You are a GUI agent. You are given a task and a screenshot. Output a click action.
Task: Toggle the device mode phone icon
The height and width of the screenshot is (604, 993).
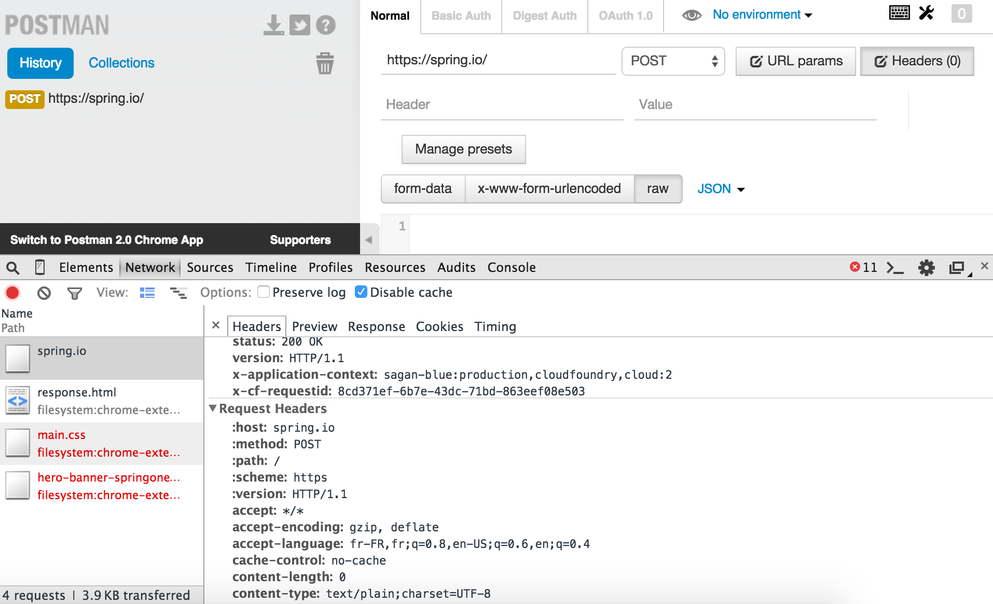pos(40,267)
